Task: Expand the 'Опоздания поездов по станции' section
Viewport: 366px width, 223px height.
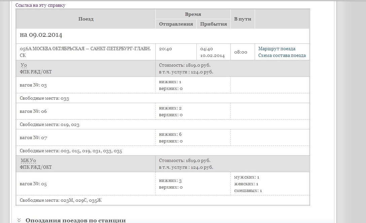Action: [x=75, y=220]
